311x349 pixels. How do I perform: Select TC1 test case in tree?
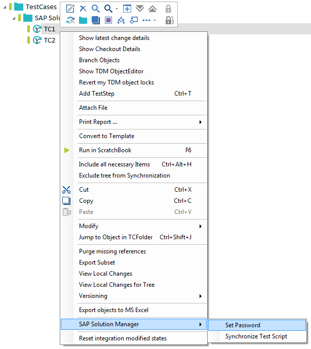[50, 29]
